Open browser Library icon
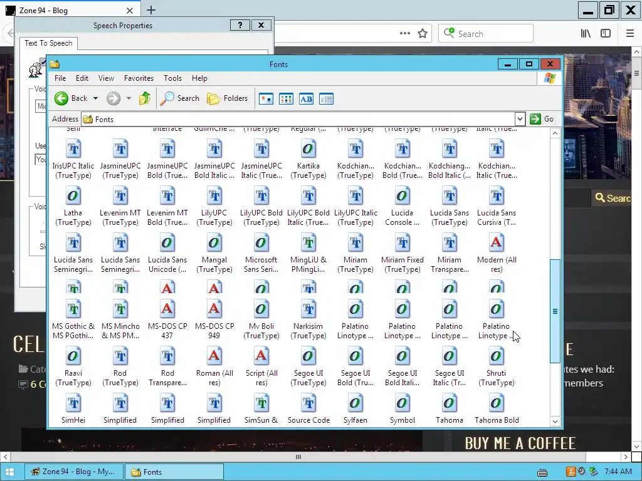Screen dimensions: 642x481 [x=586, y=34]
